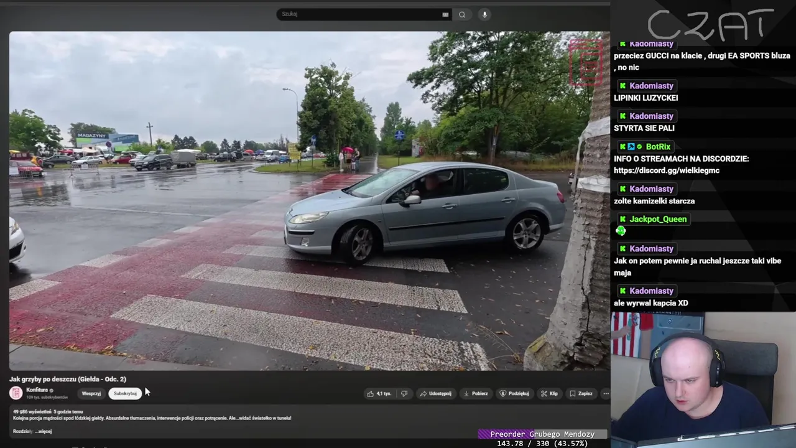Save video with Zapisz button
The height and width of the screenshot is (448, 796).
click(x=581, y=394)
